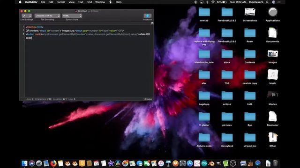Select the blendcache_hole folder
Screen dimensions: 300x168
[x=204, y=54]
